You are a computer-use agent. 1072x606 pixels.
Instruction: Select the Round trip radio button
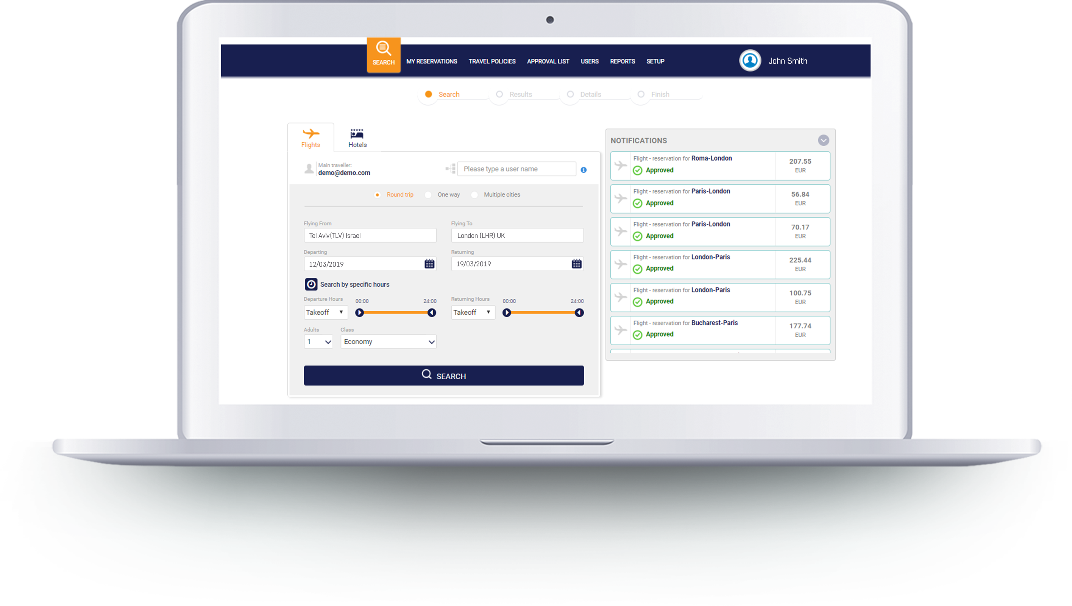[377, 195]
